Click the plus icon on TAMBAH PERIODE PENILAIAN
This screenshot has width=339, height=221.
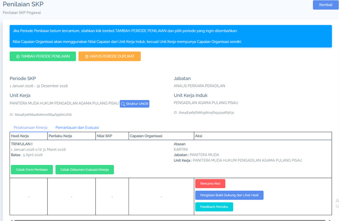tap(18, 56)
